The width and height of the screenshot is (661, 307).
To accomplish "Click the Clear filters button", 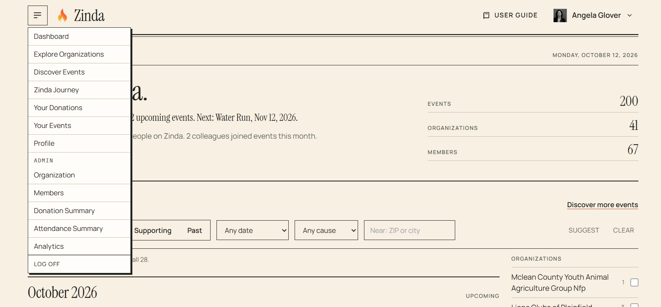I will (623, 230).
